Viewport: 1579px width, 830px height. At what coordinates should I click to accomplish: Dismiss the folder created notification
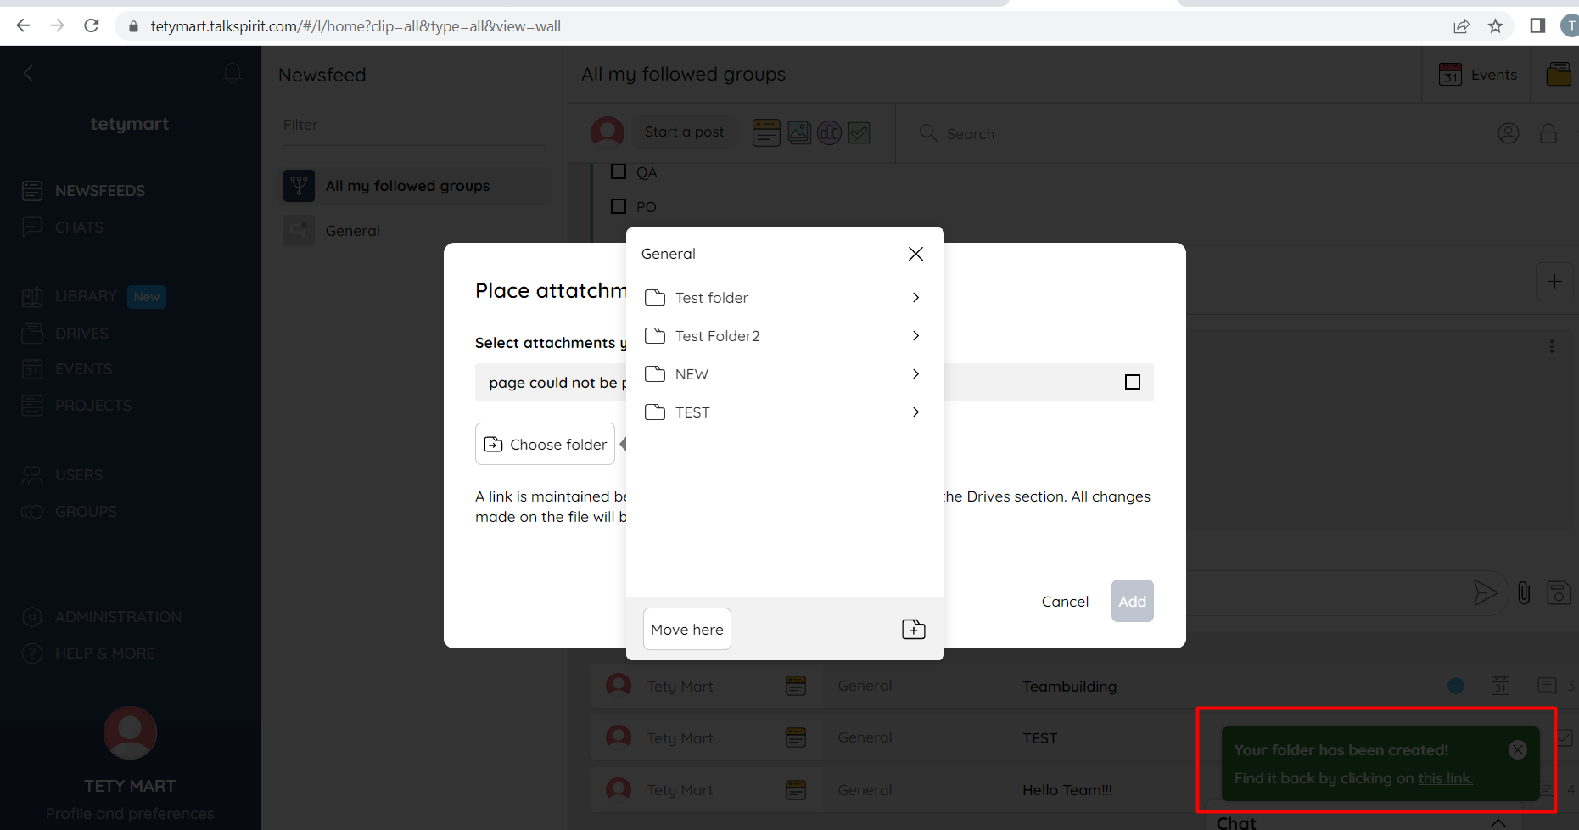(x=1518, y=749)
